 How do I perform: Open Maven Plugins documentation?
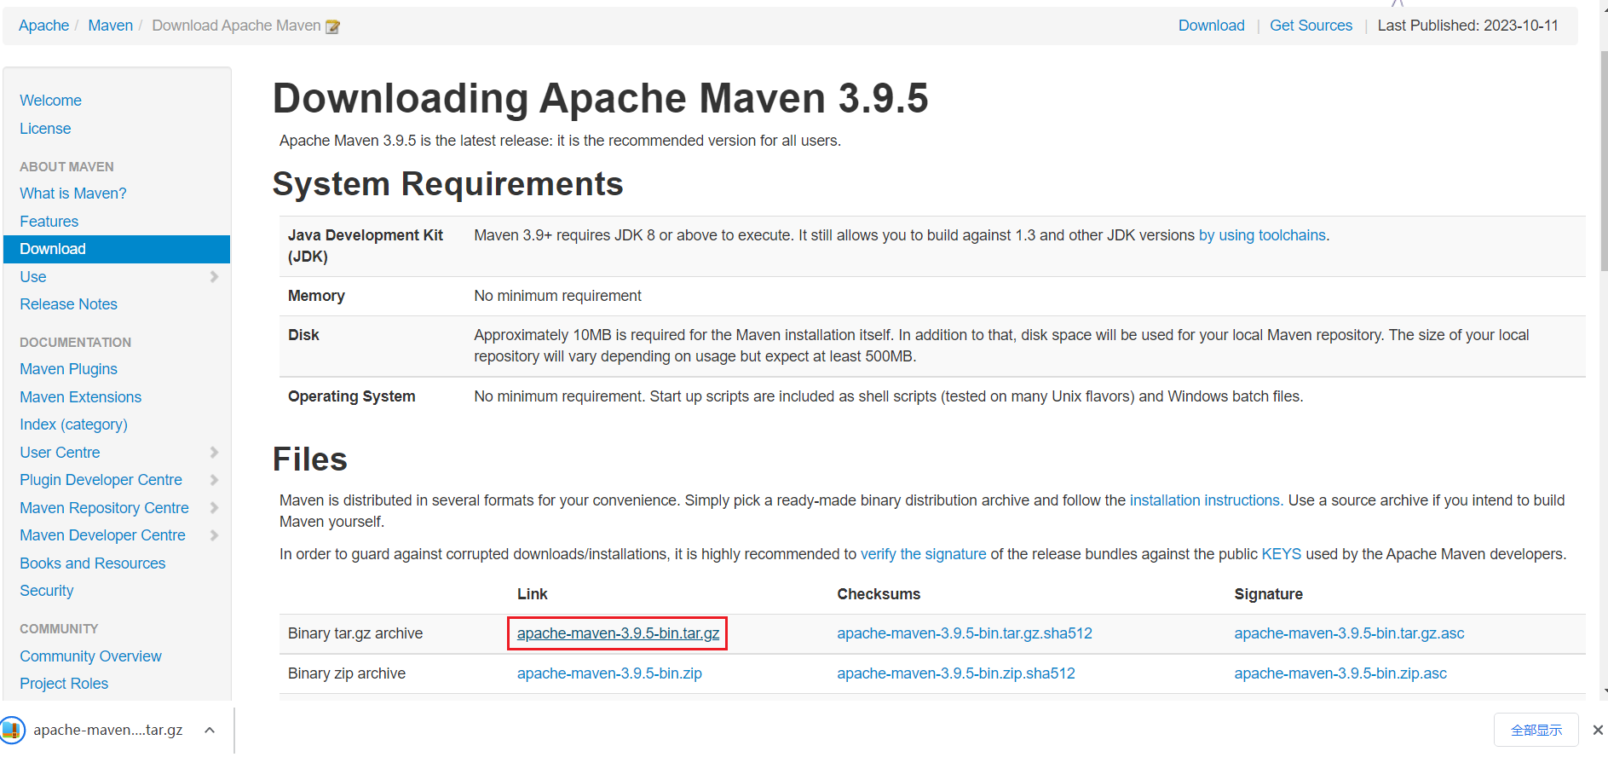pos(68,369)
